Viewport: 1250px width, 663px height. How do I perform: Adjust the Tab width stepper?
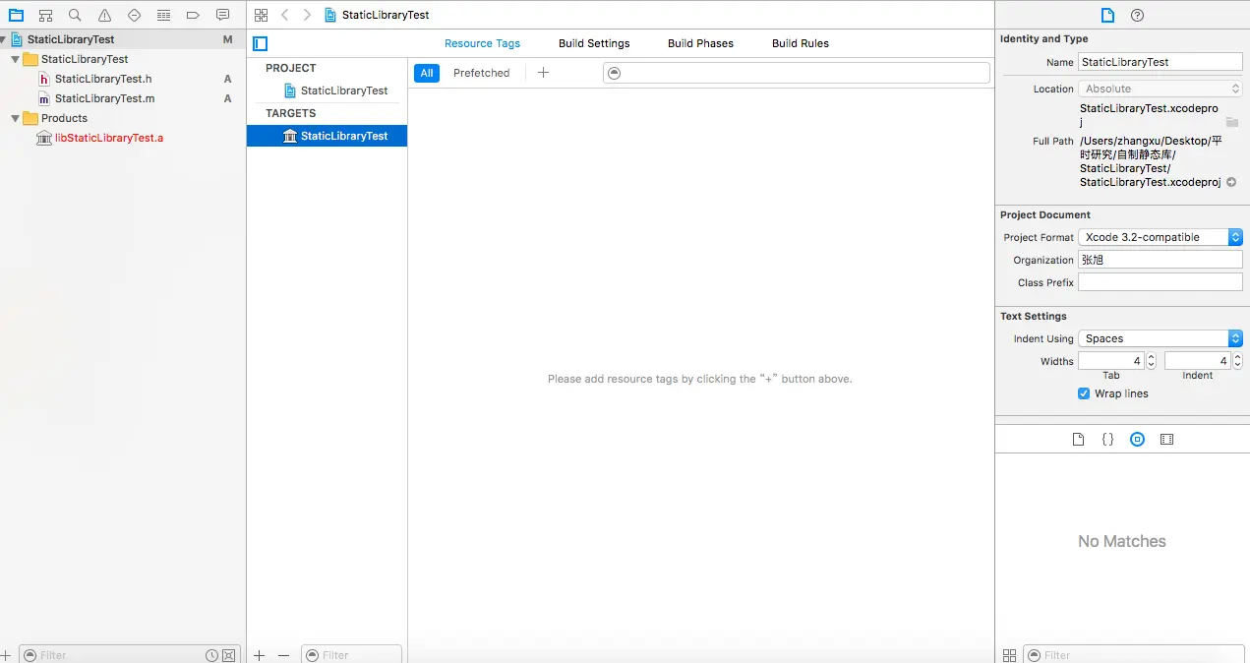click(1152, 361)
